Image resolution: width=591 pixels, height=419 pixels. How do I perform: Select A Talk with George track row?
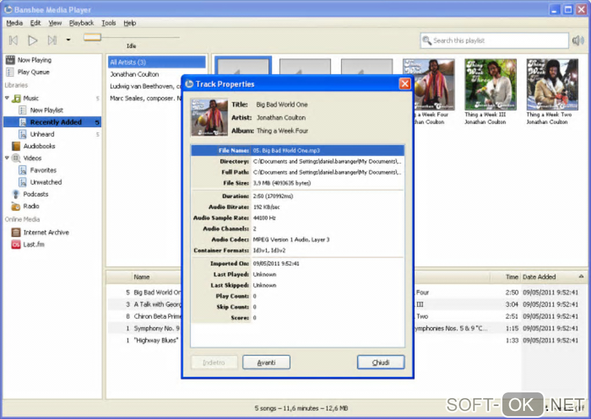pyautogui.click(x=145, y=304)
